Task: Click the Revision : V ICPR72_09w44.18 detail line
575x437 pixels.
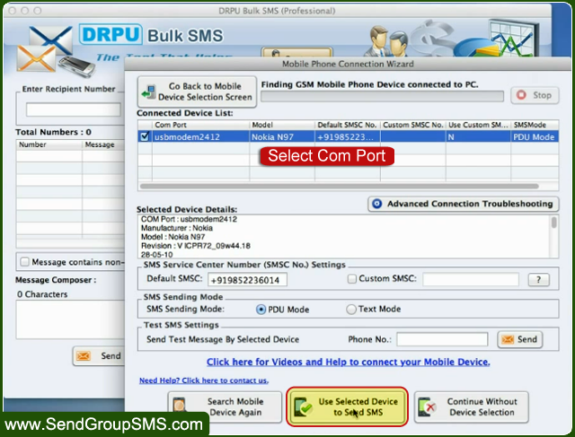Action: pyautogui.click(x=196, y=246)
